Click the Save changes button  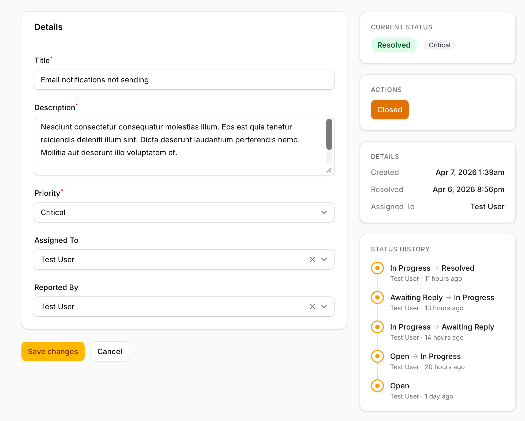click(x=53, y=351)
